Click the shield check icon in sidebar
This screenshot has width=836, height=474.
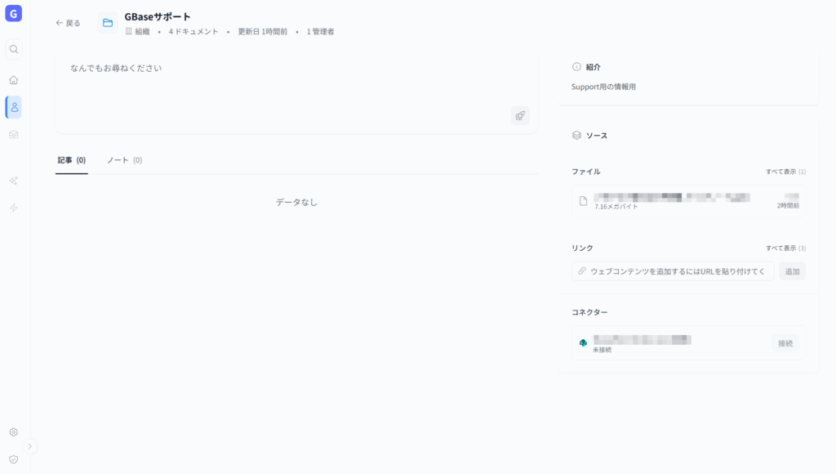click(14, 459)
